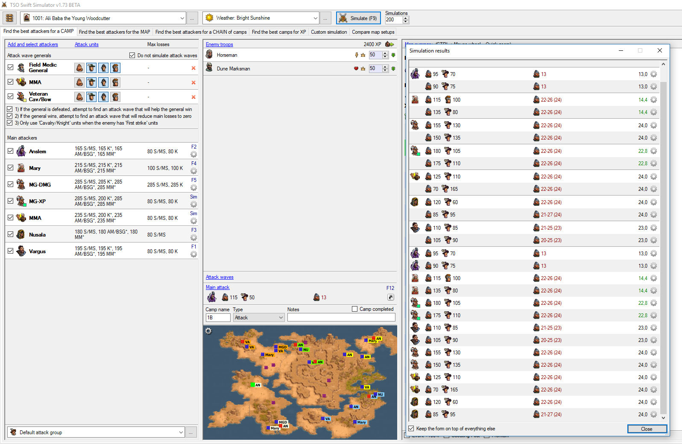The width and height of the screenshot is (682, 444).
Task: Uncheck the Do not simulate attack waves option
Action: click(132, 55)
